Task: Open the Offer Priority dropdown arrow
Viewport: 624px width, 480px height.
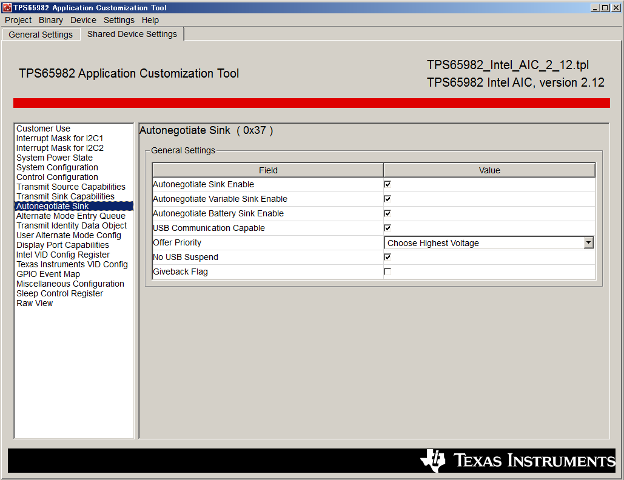Action: (x=589, y=242)
